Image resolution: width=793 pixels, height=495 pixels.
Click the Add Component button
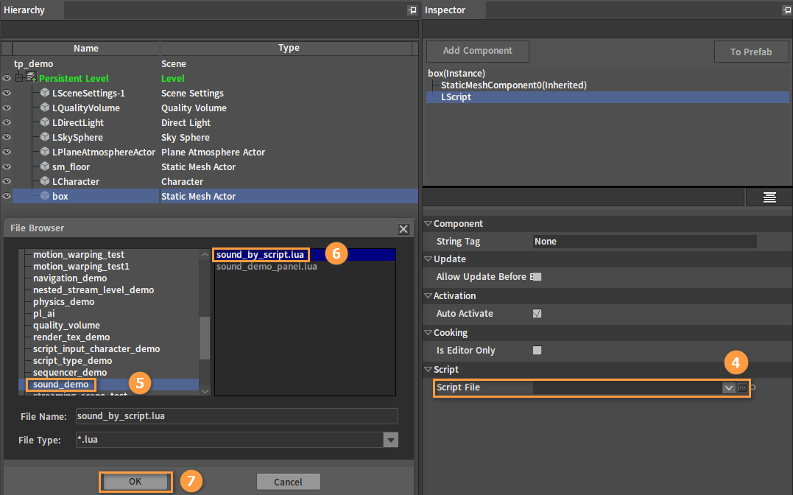[477, 51]
